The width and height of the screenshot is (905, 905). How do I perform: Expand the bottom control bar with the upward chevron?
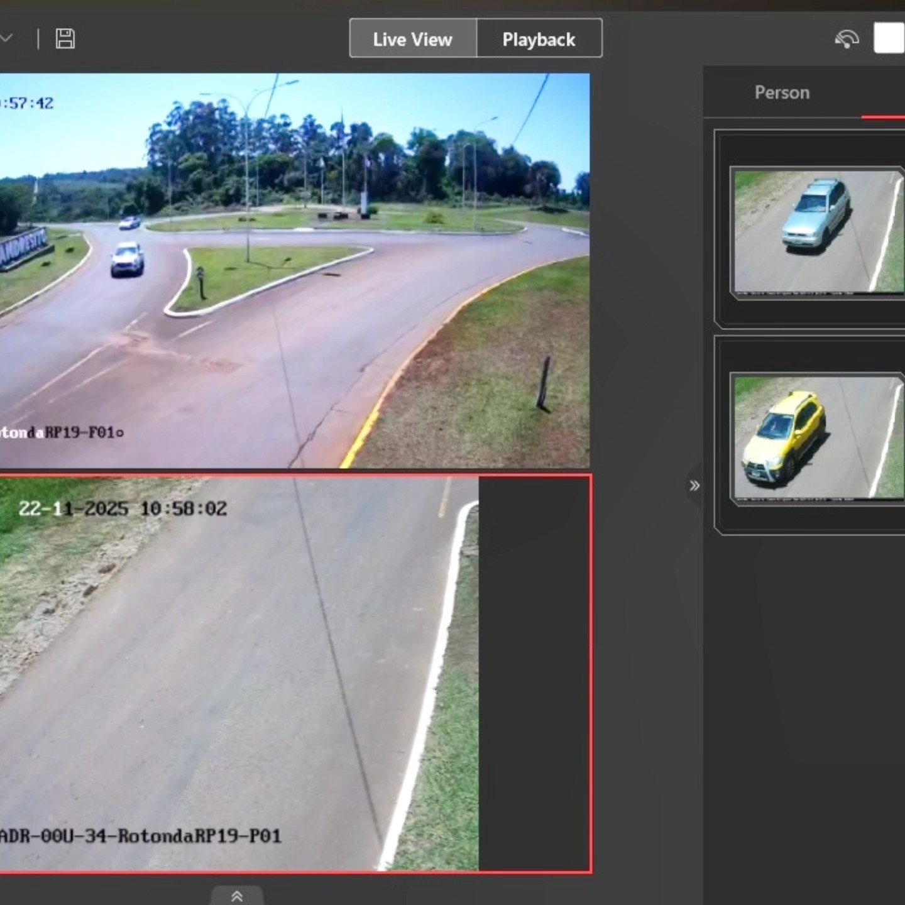237,895
